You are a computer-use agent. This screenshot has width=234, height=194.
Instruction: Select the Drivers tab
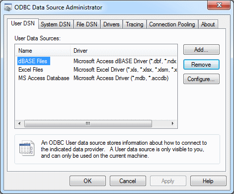click(x=111, y=24)
